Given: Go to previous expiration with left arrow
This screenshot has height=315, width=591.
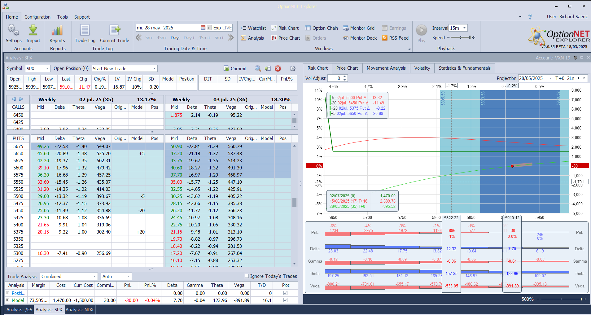Looking at the screenshot, I should tap(14, 99).
